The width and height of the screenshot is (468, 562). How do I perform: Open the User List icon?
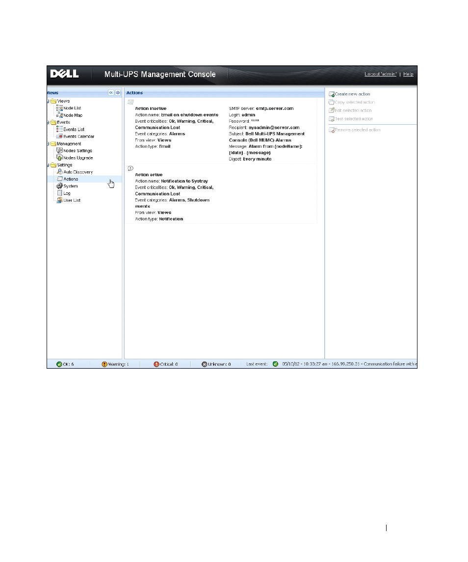coord(59,200)
